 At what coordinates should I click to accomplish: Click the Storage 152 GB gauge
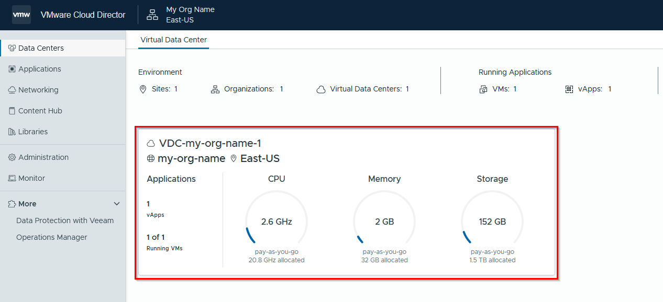coord(492,222)
